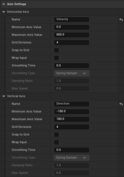Enable Wrap Input for Horizontal Axis
Image resolution: width=124 pixels, height=177 pixels.
coord(56,58)
